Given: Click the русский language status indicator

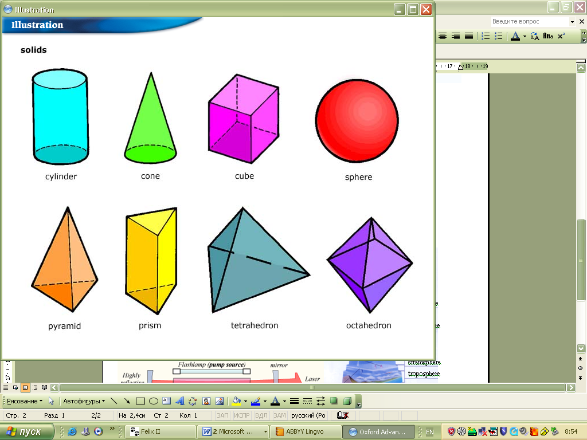Looking at the screenshot, I should 308,415.
